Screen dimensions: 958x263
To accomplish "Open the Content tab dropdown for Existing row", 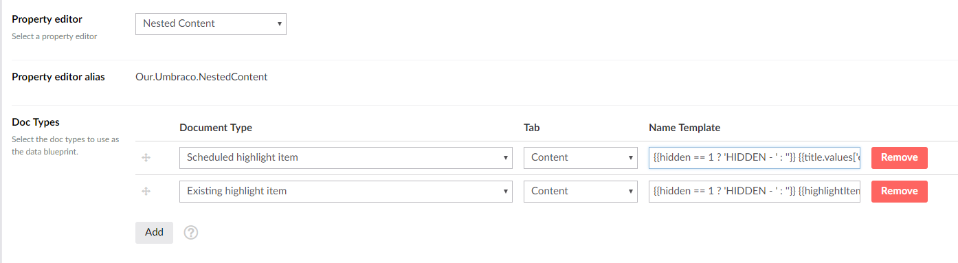I will click(x=580, y=191).
